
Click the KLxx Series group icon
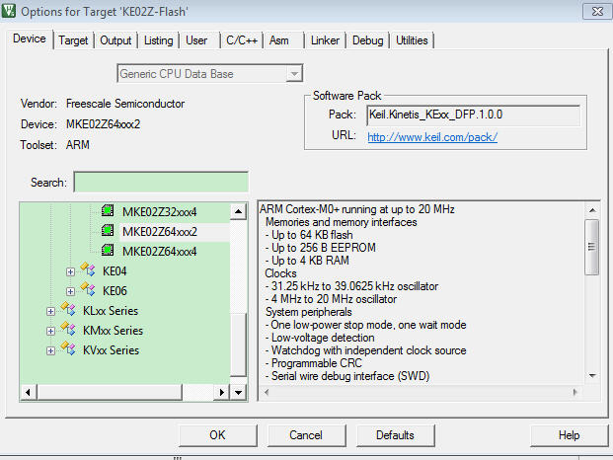(x=68, y=309)
